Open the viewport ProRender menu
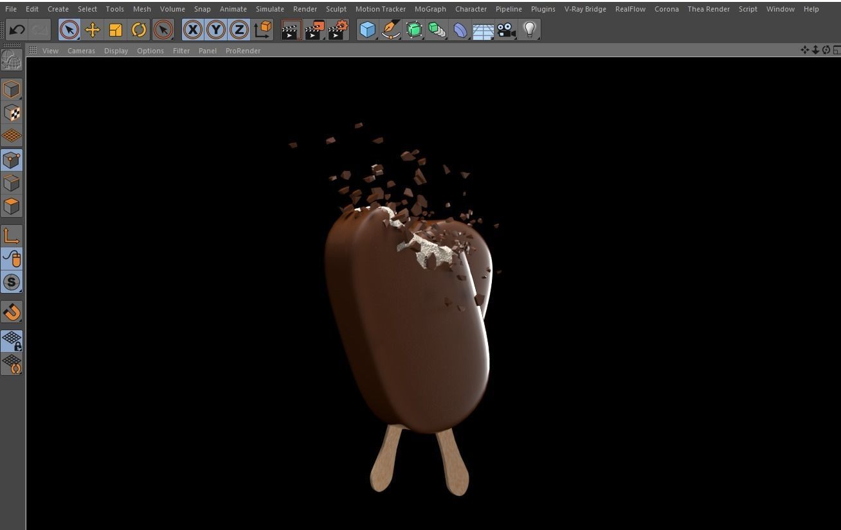The width and height of the screenshot is (841, 530). 243,50
